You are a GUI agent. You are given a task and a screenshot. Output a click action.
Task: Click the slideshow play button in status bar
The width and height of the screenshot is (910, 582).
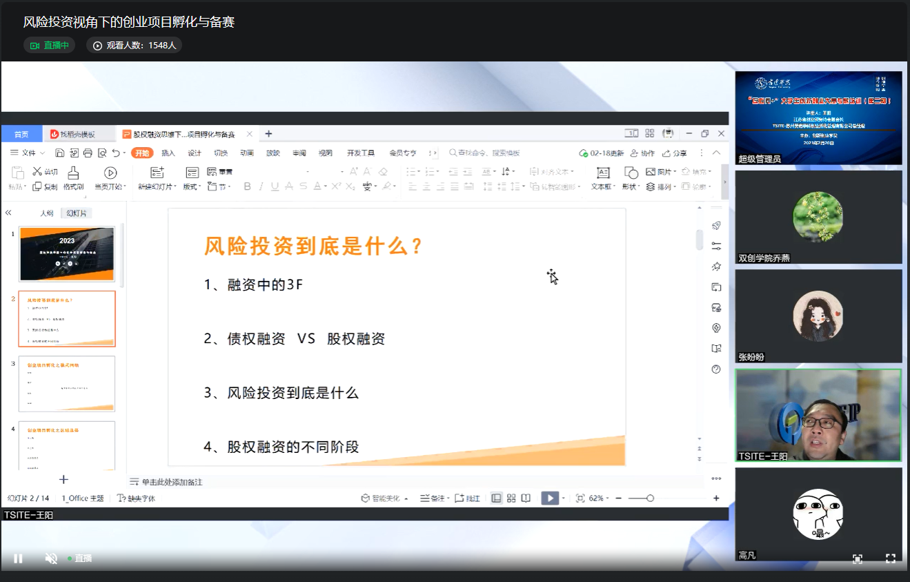click(549, 498)
